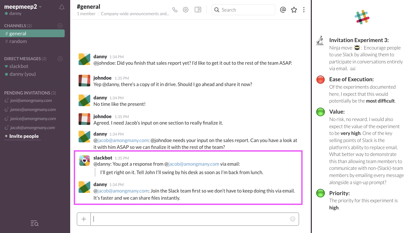This screenshot has width=414, height=233.
Task: Click the Invitation Experiment 3 heading
Action: click(359, 40)
